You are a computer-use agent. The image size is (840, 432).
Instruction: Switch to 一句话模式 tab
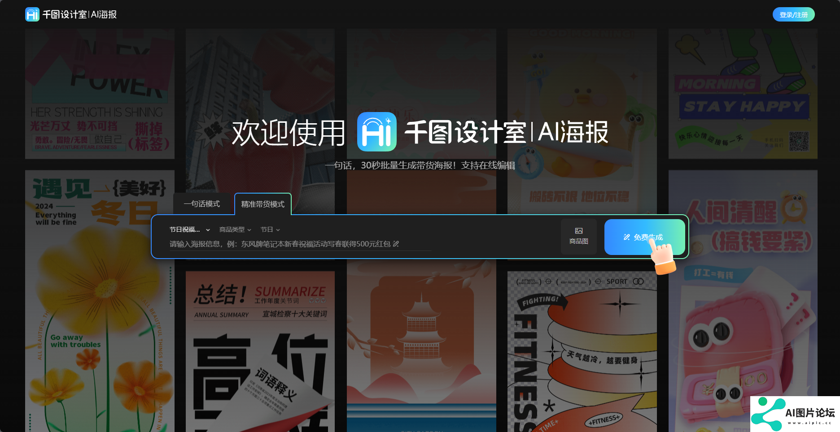[x=202, y=204]
